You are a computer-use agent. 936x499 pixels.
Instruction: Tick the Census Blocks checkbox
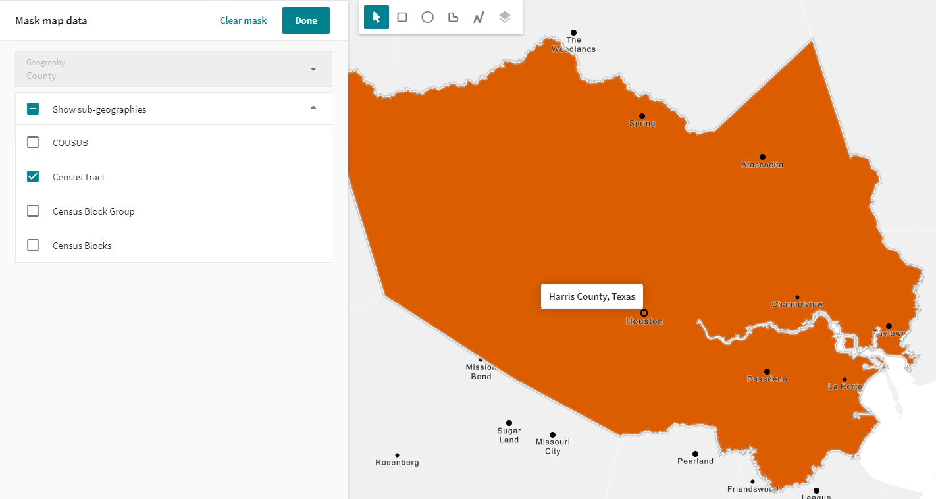pyautogui.click(x=33, y=246)
